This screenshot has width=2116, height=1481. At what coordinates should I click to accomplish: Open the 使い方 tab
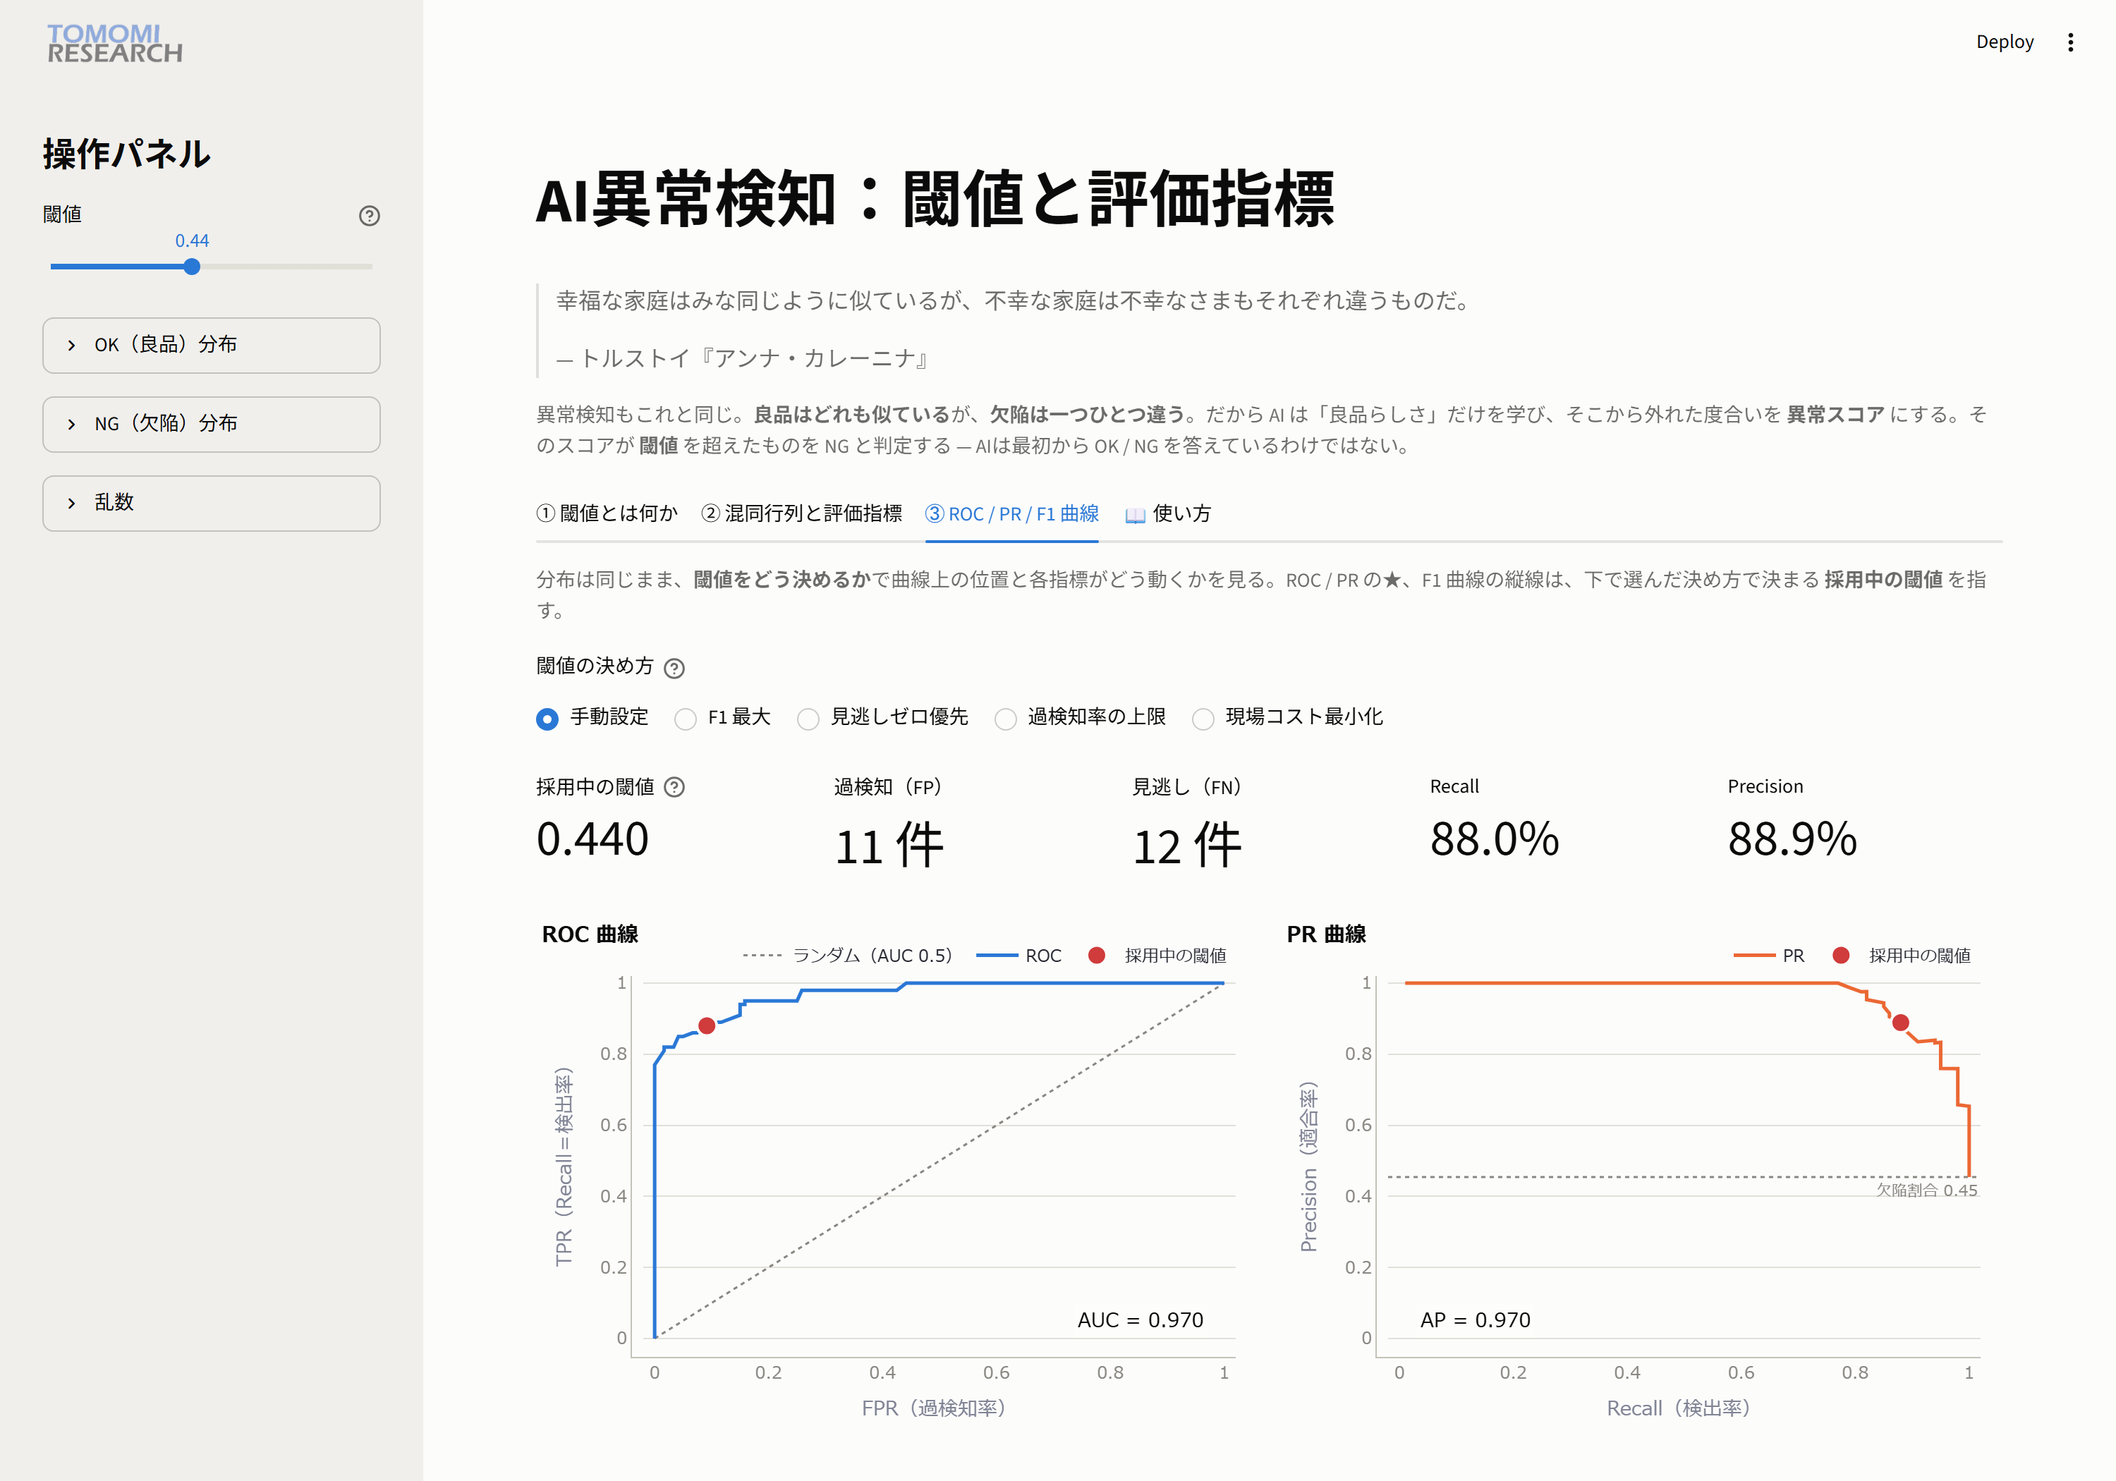1167,514
